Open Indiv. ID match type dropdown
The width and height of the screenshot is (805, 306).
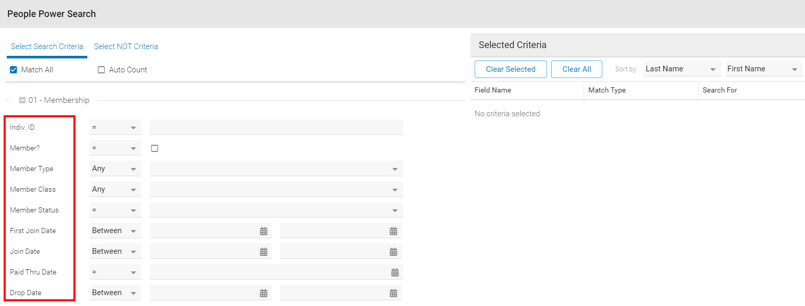[116, 127]
